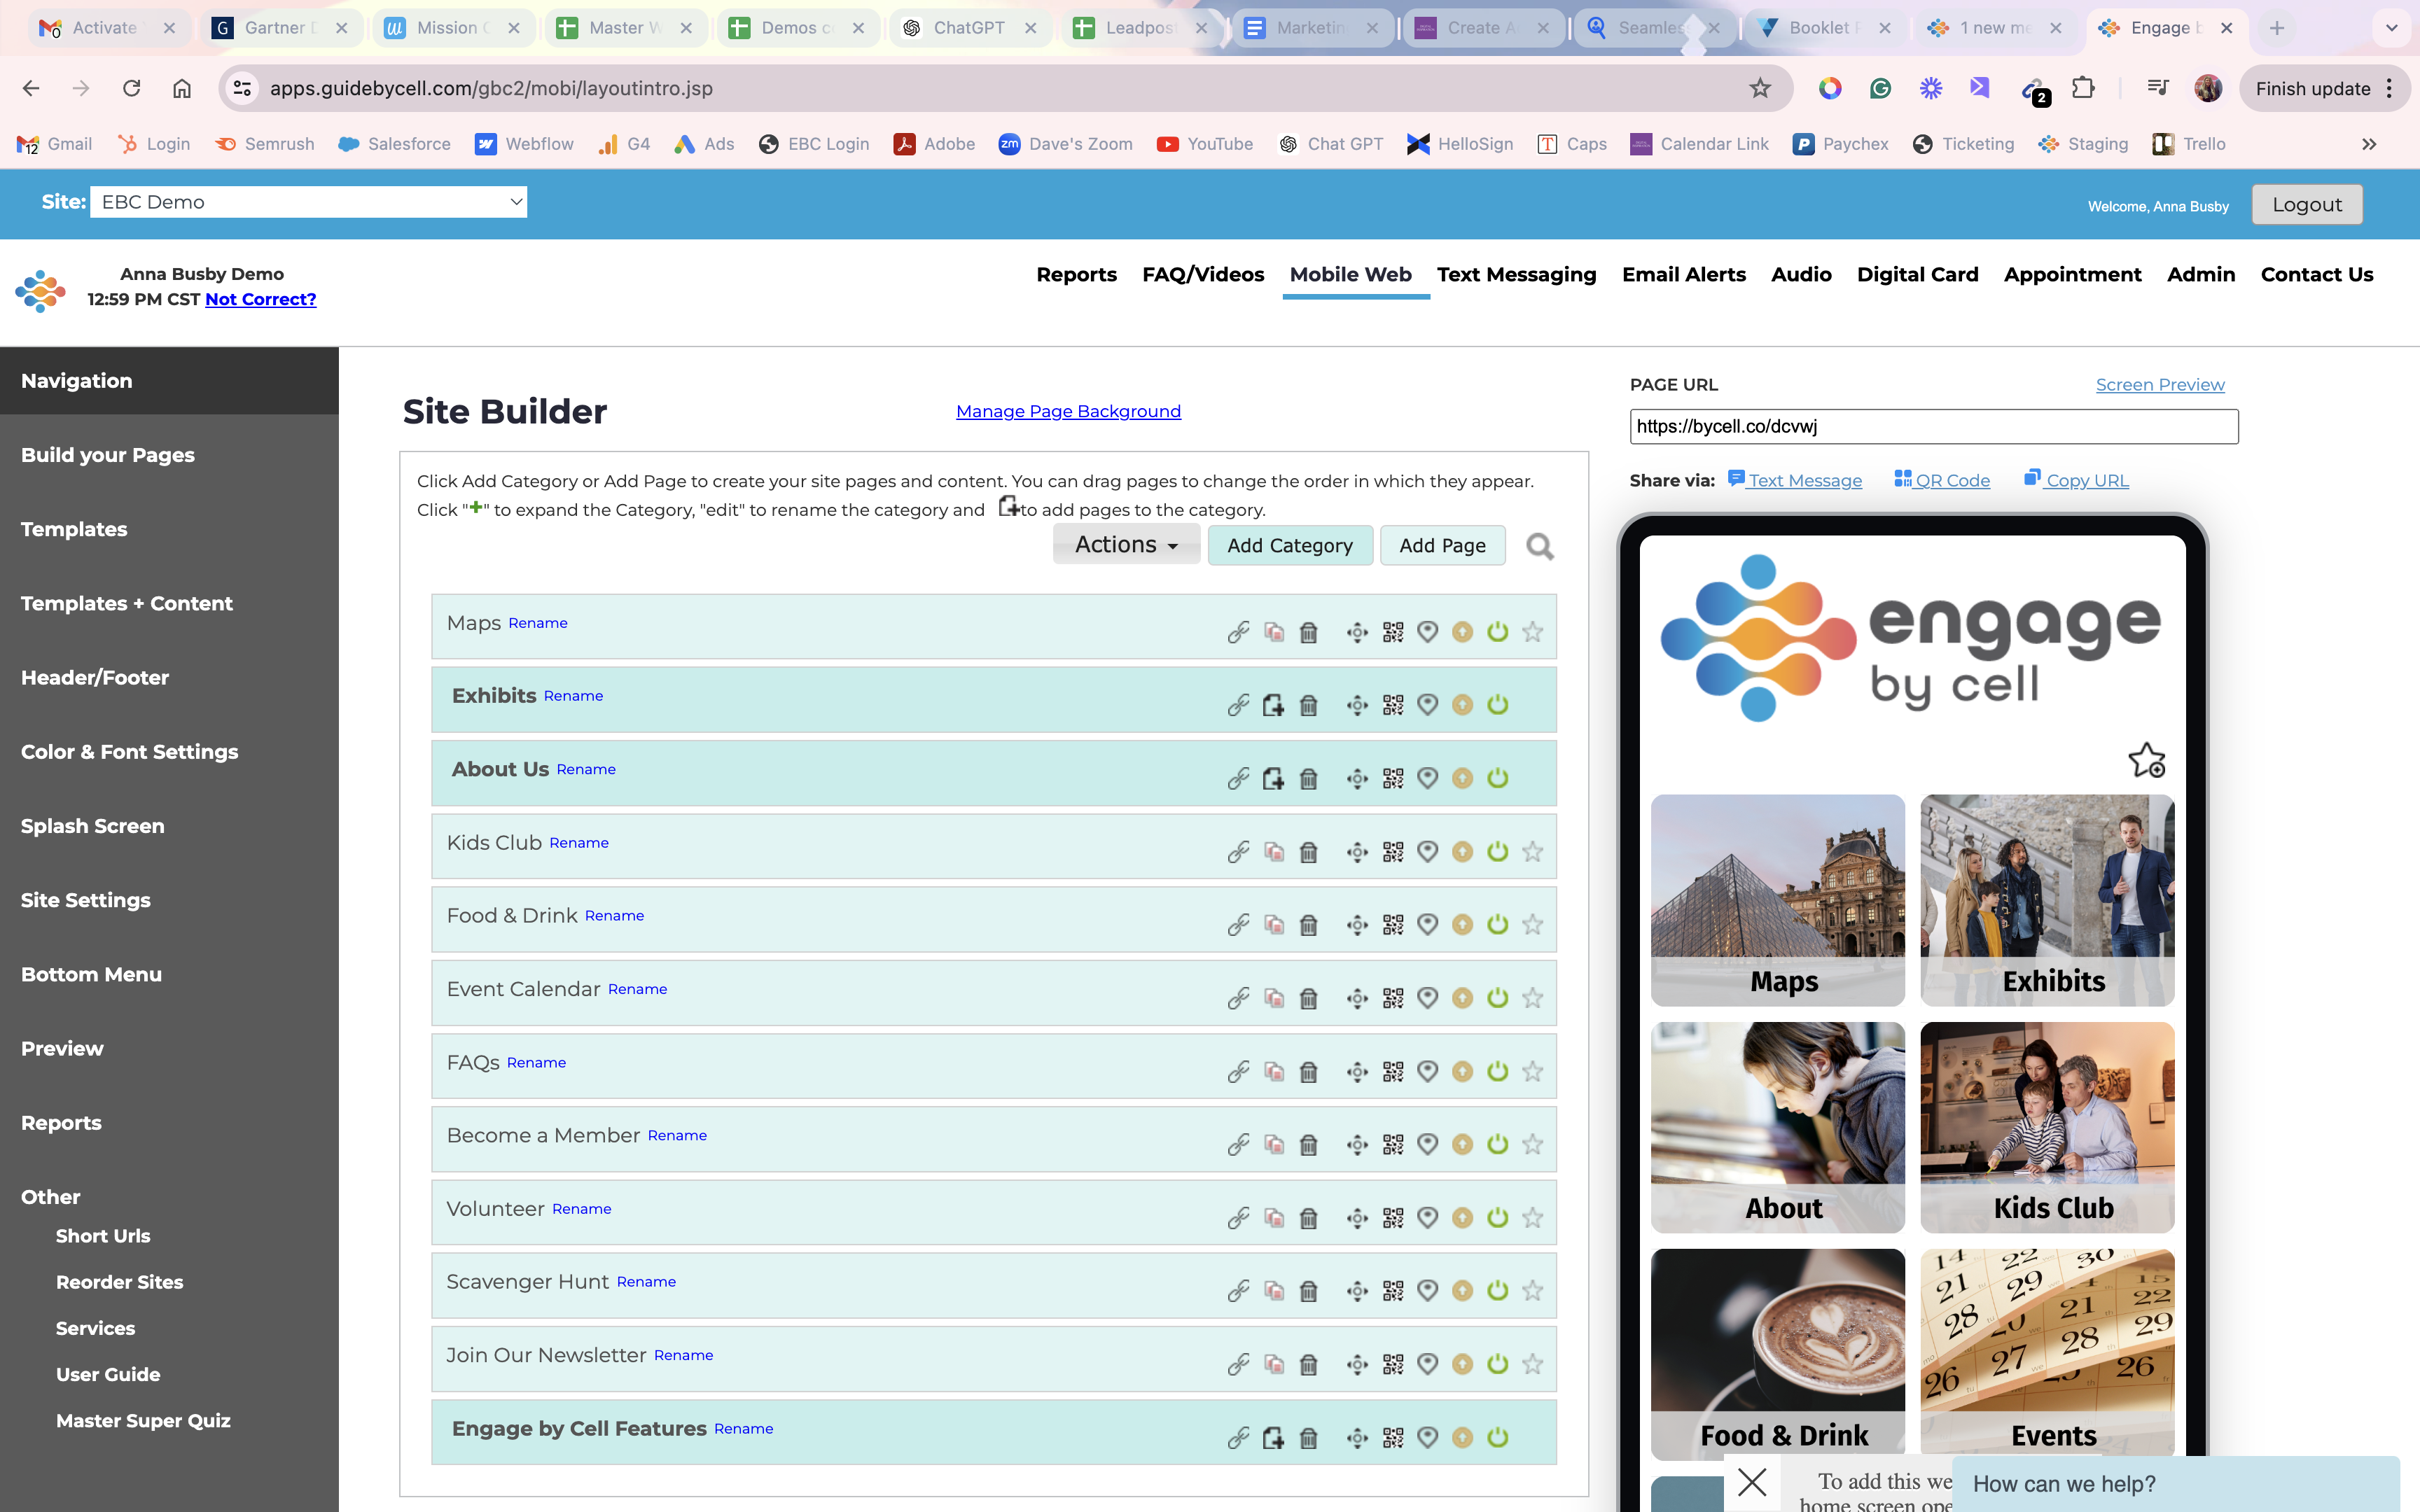Add a page inside the Exhibits category

(1273, 704)
